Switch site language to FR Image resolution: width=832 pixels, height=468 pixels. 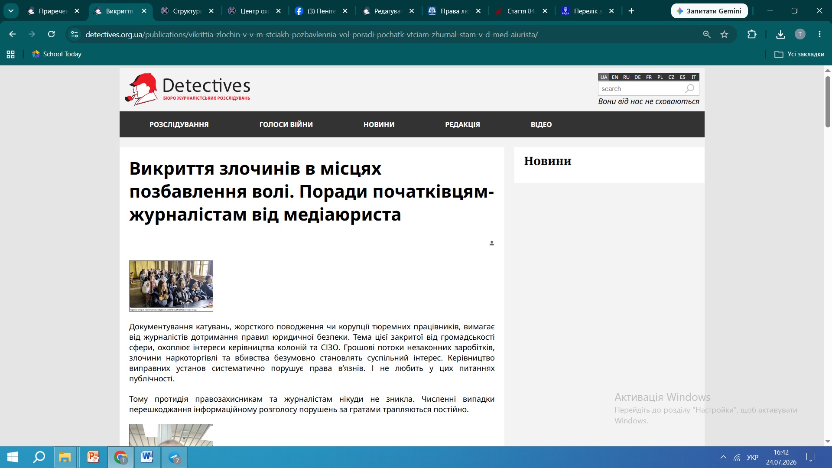(x=649, y=77)
